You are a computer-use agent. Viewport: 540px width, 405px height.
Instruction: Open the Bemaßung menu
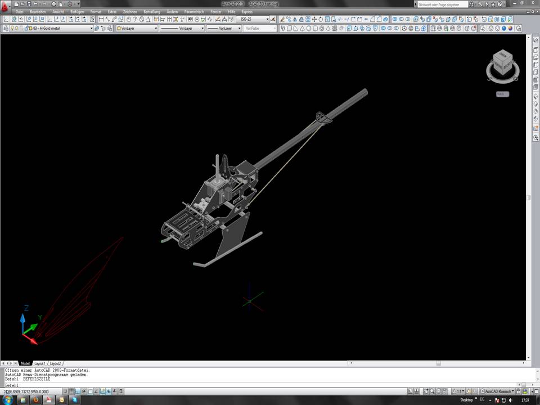152,12
